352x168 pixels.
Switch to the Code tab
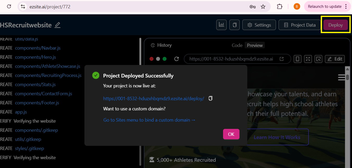(x=237, y=45)
